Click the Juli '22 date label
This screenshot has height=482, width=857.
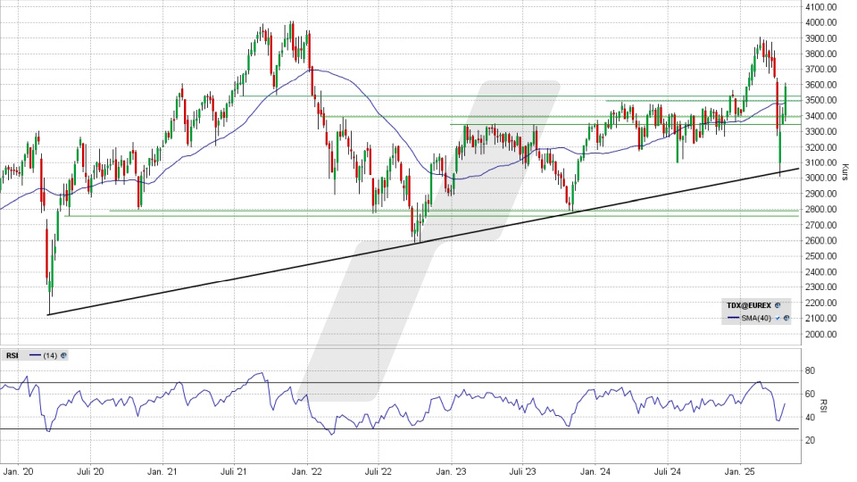(x=379, y=471)
